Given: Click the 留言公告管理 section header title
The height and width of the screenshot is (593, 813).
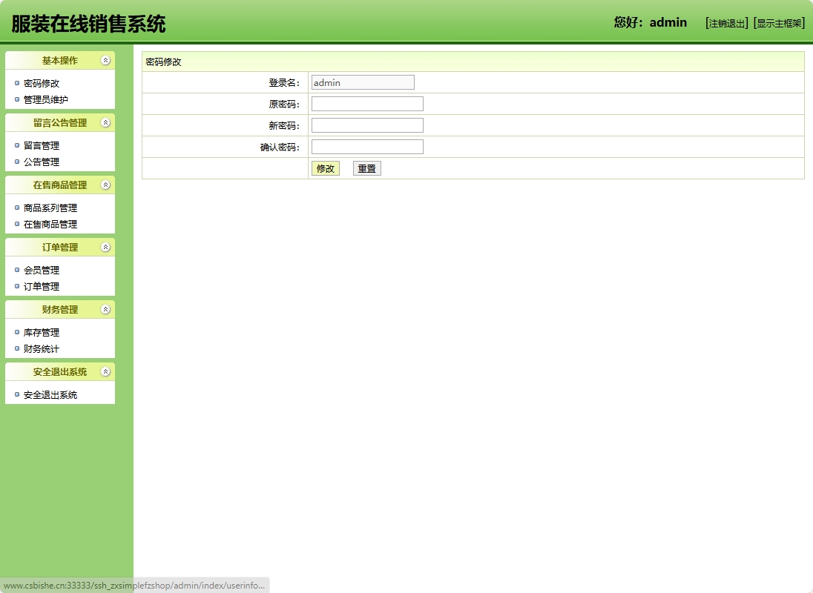Looking at the screenshot, I should click(x=60, y=123).
